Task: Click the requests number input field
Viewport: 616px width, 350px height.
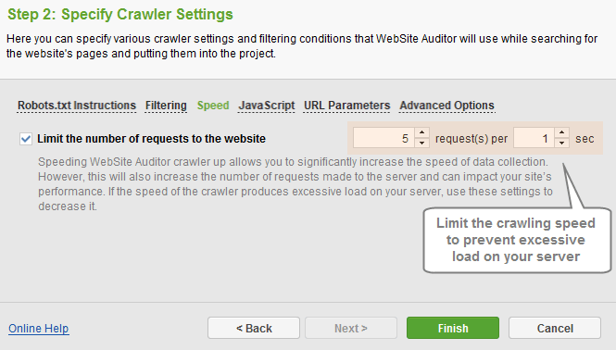Action: pos(383,138)
